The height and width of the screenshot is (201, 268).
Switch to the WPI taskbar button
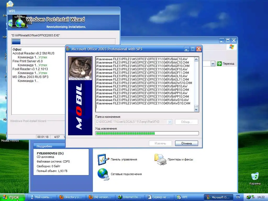189,197
